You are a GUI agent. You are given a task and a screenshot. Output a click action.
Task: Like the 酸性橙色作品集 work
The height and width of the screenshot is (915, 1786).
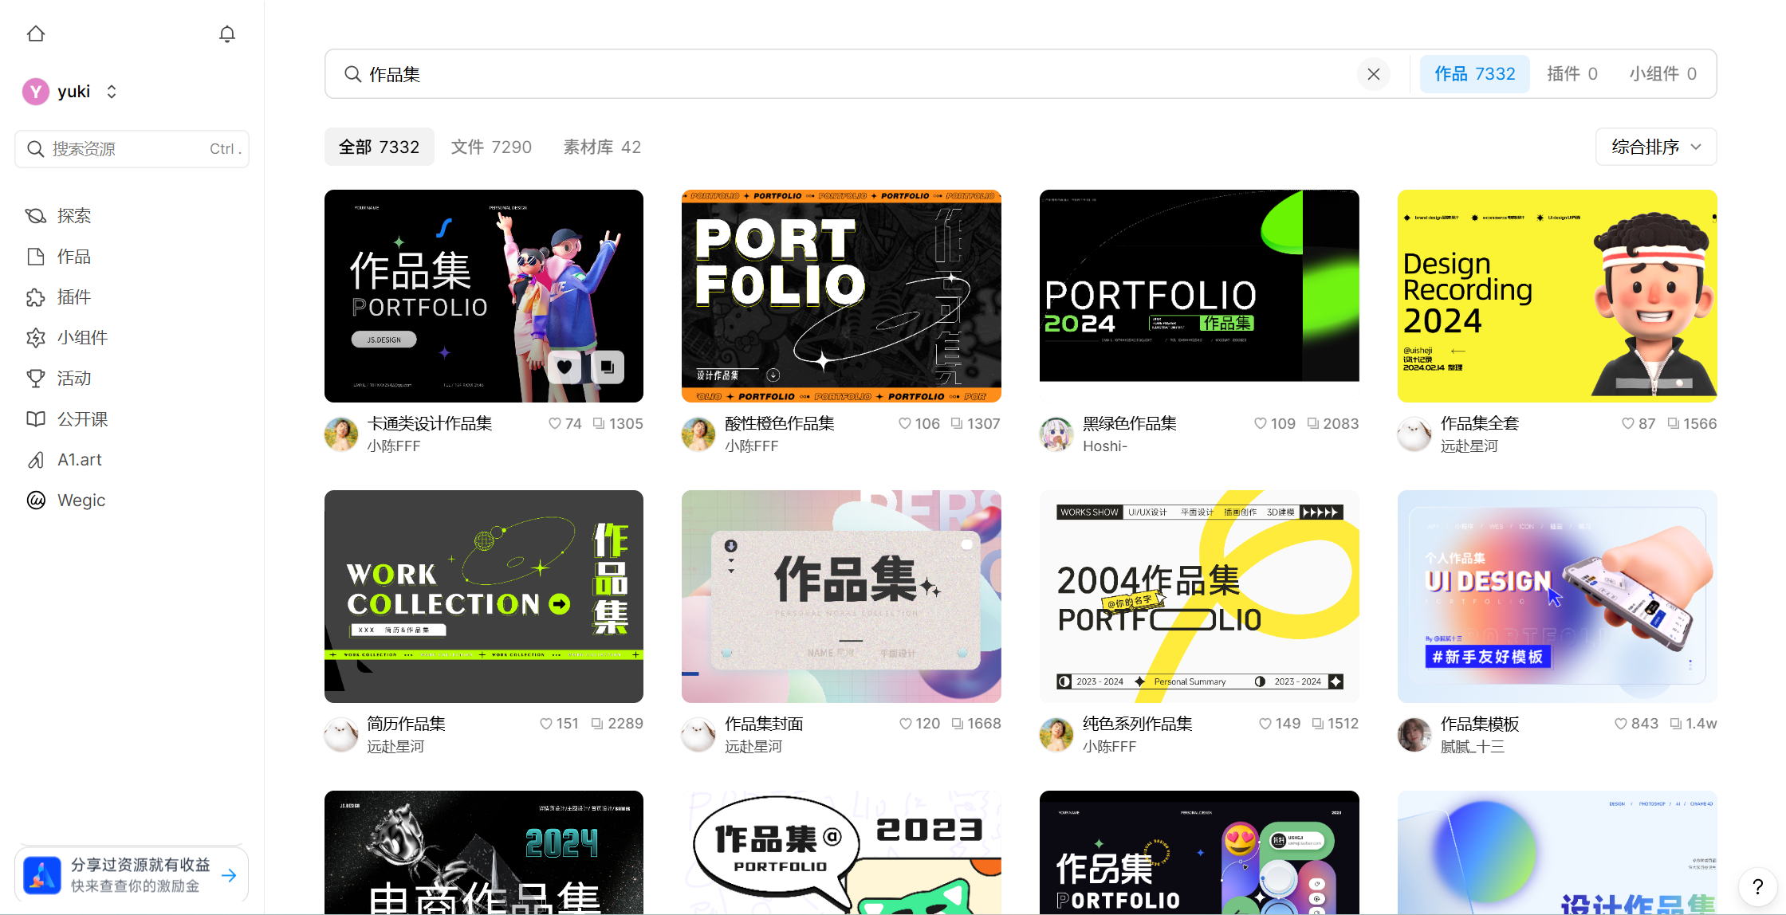pos(905,424)
